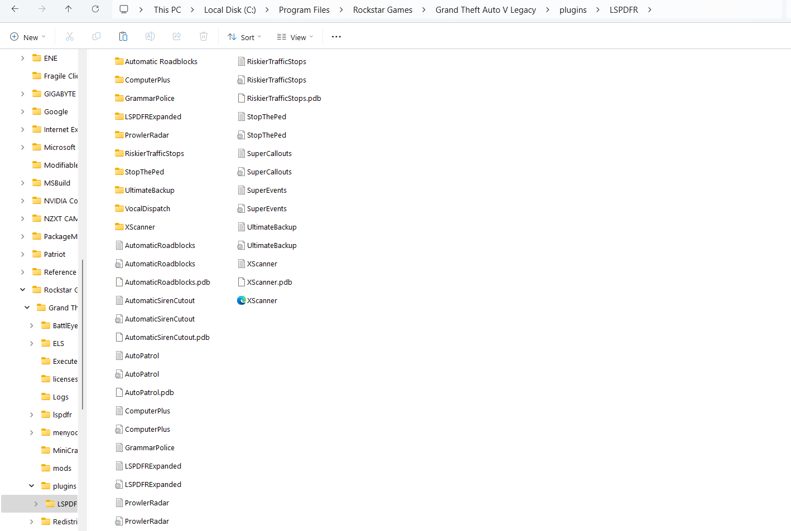
Task: Click the RiskierTrafficStops.pdb file icon
Action: [241, 98]
